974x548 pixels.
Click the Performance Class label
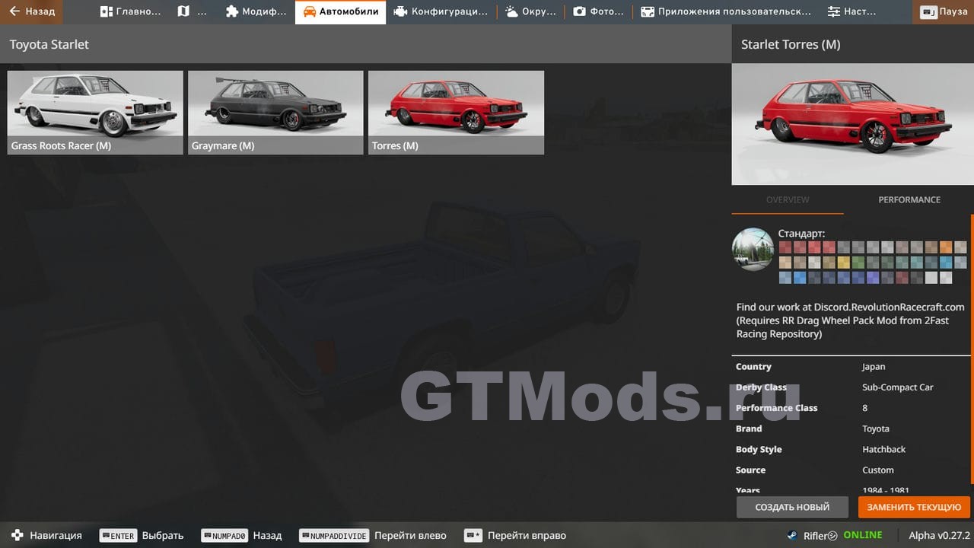(x=776, y=407)
